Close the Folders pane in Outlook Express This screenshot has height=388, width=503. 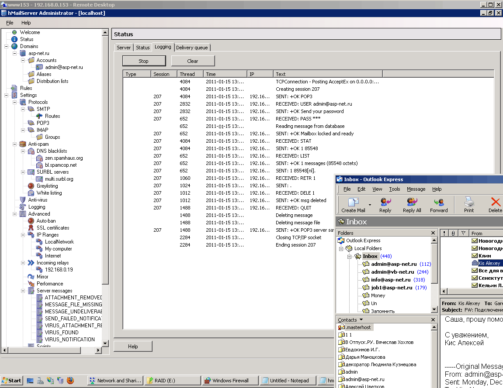coord(433,233)
